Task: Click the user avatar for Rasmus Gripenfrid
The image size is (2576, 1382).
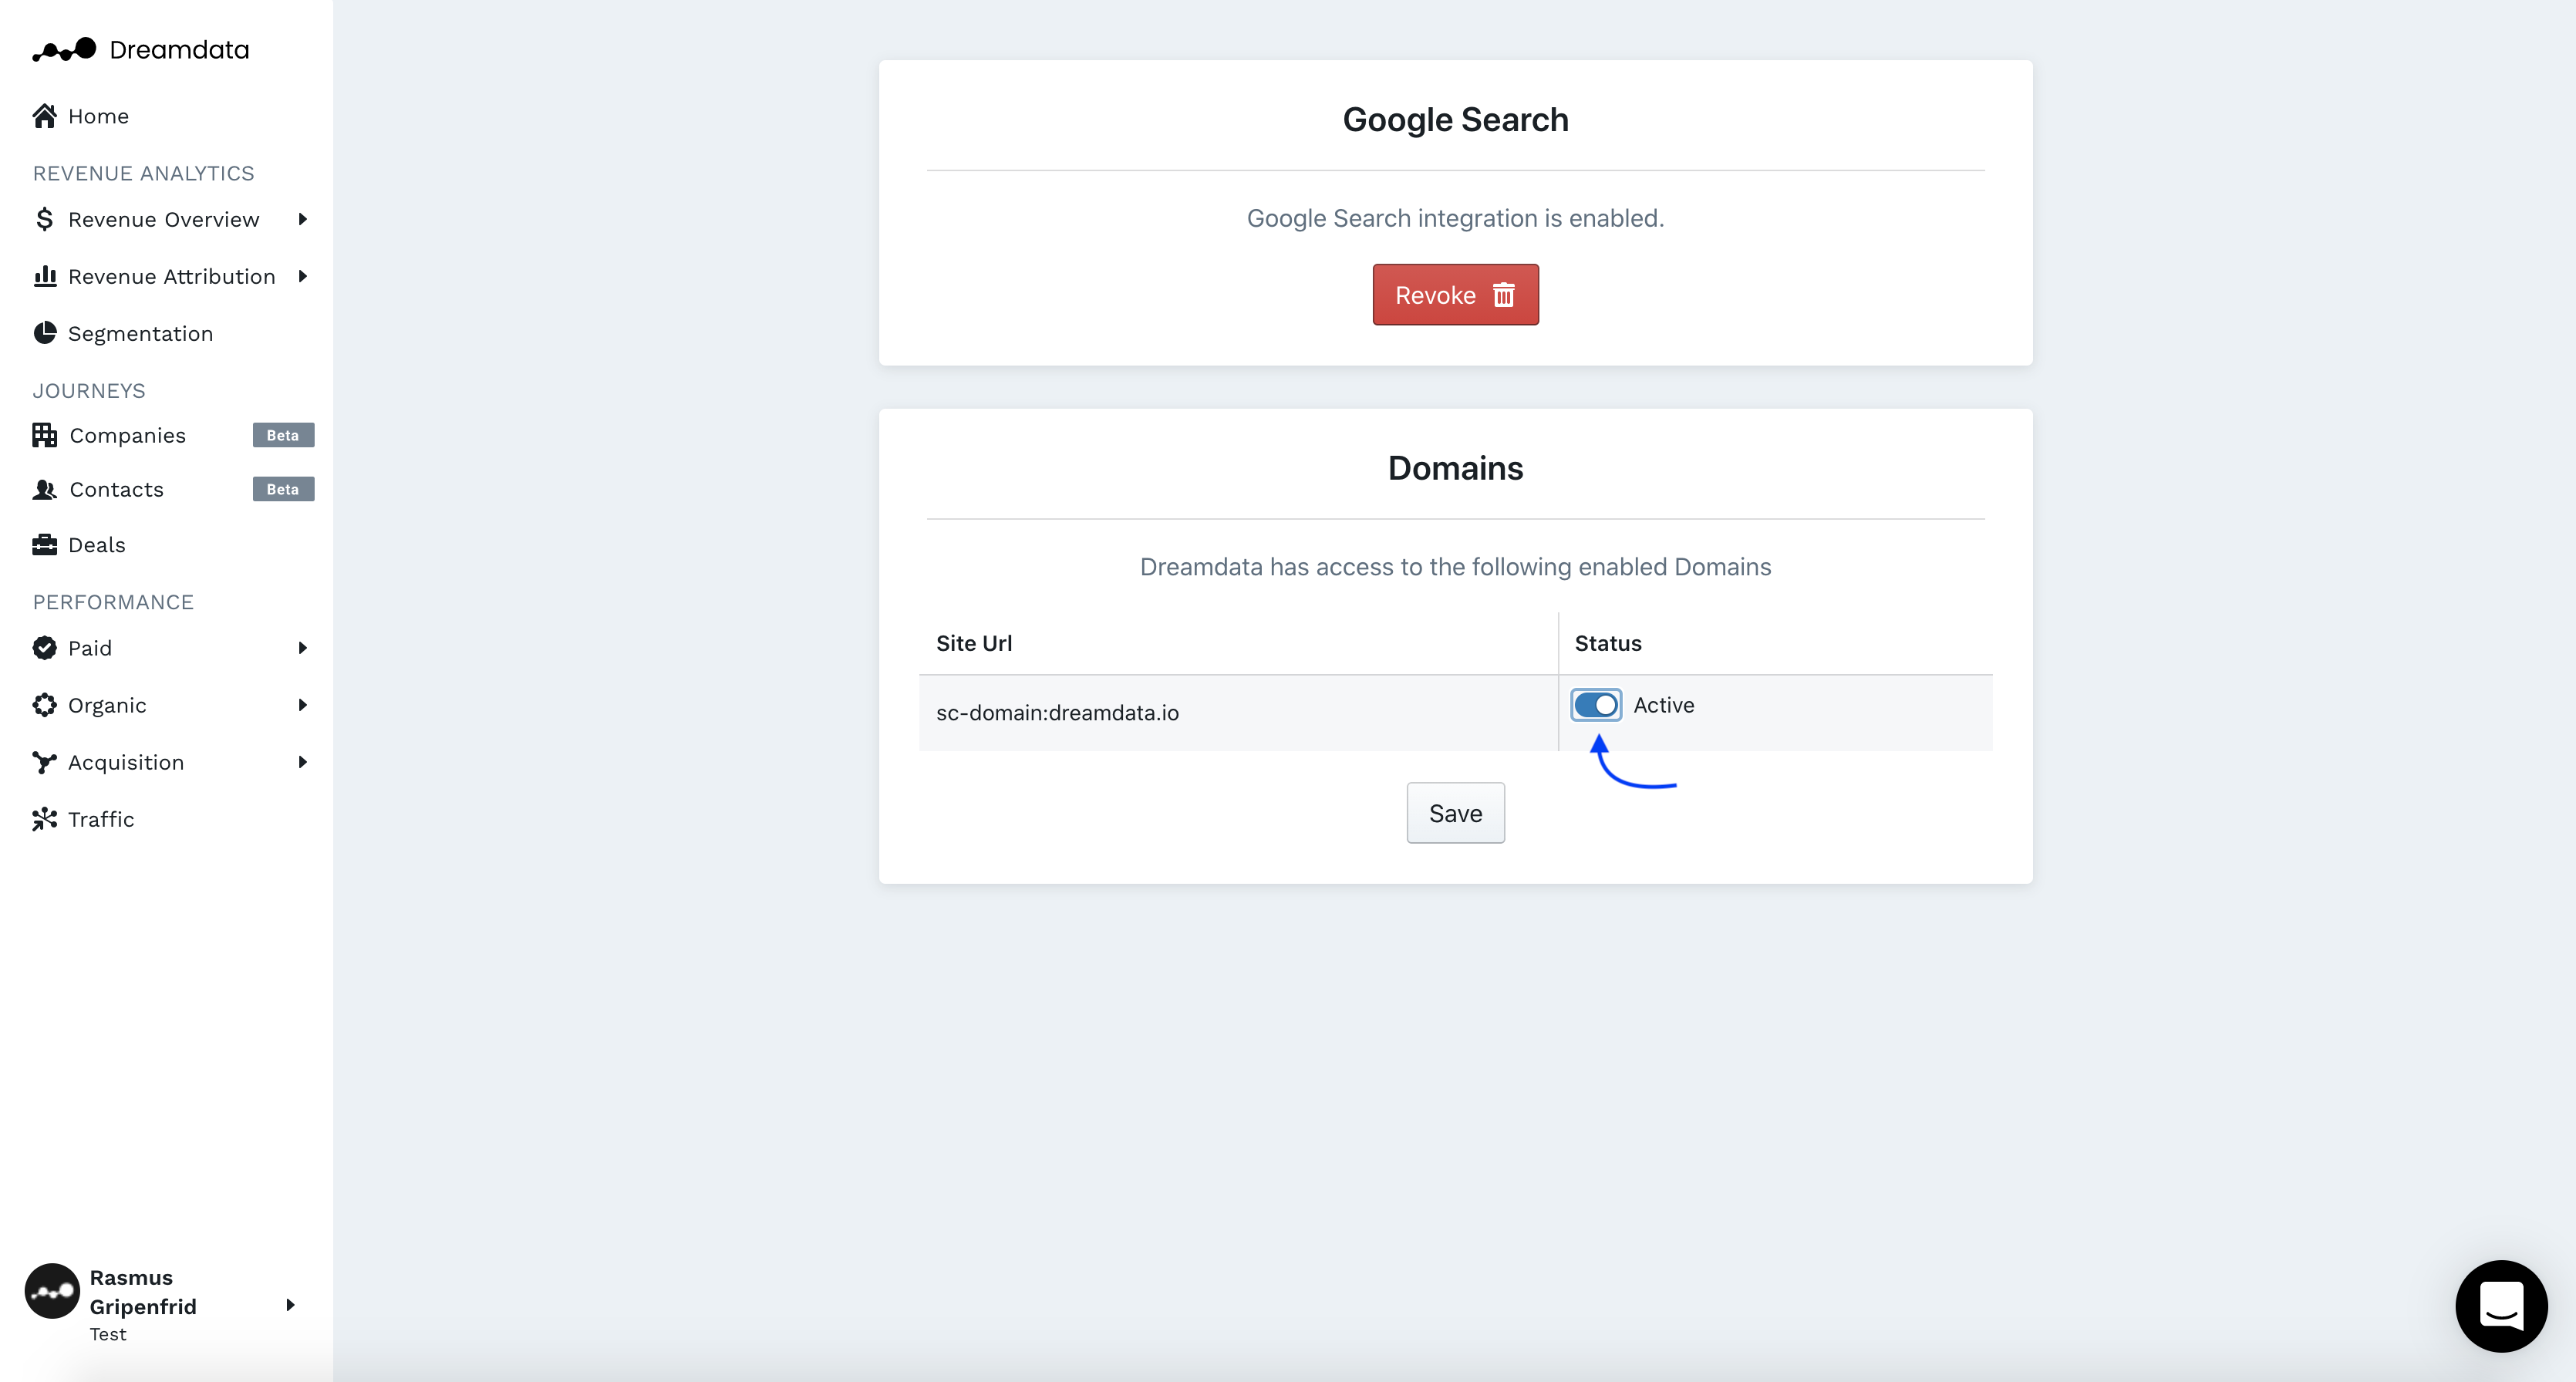Action: (x=52, y=1291)
